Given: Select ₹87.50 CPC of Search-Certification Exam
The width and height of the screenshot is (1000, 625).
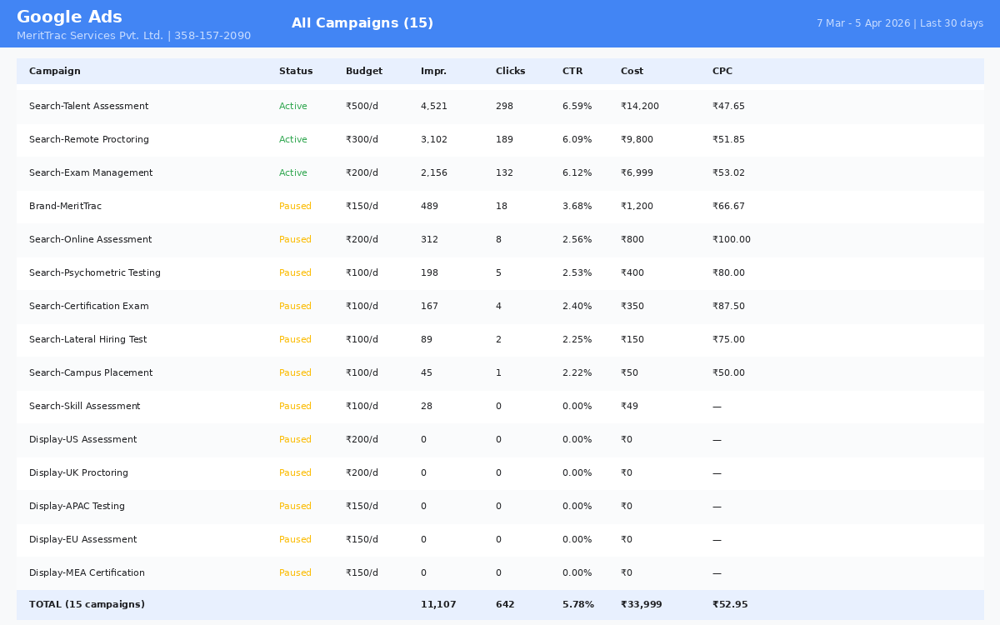Looking at the screenshot, I should 728,307.
